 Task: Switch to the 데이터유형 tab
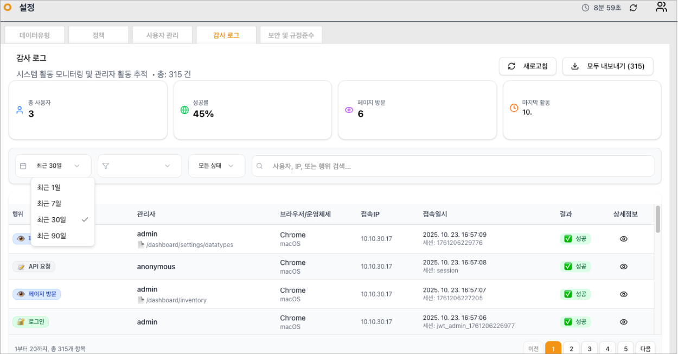click(x=35, y=35)
